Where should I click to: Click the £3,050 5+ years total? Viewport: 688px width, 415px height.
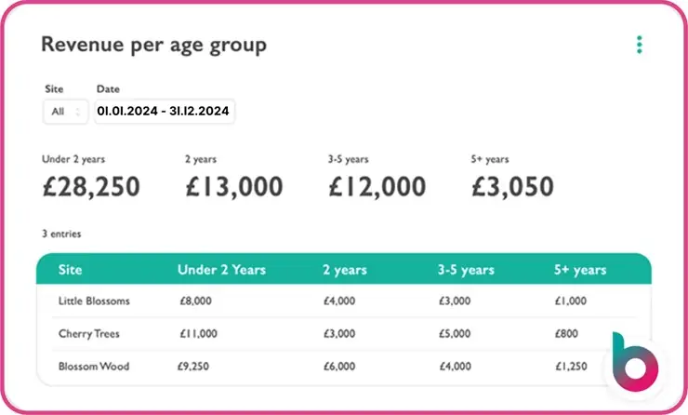pyautogui.click(x=512, y=186)
